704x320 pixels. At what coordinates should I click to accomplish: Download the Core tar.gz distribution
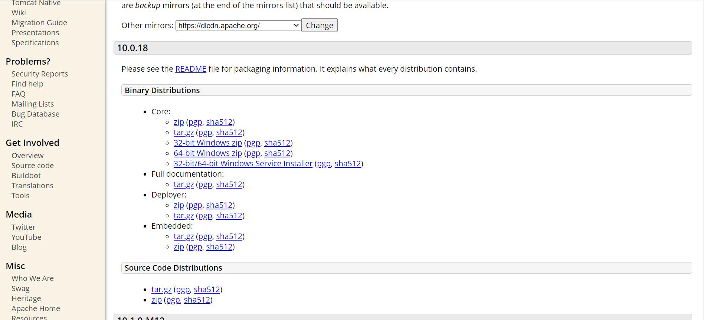pos(184,133)
